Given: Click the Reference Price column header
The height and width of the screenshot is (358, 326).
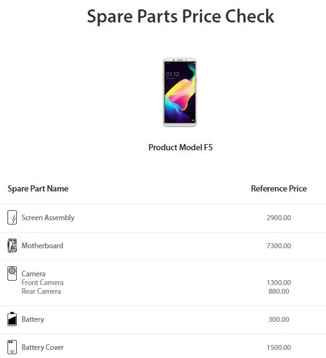Looking at the screenshot, I should (x=279, y=188).
